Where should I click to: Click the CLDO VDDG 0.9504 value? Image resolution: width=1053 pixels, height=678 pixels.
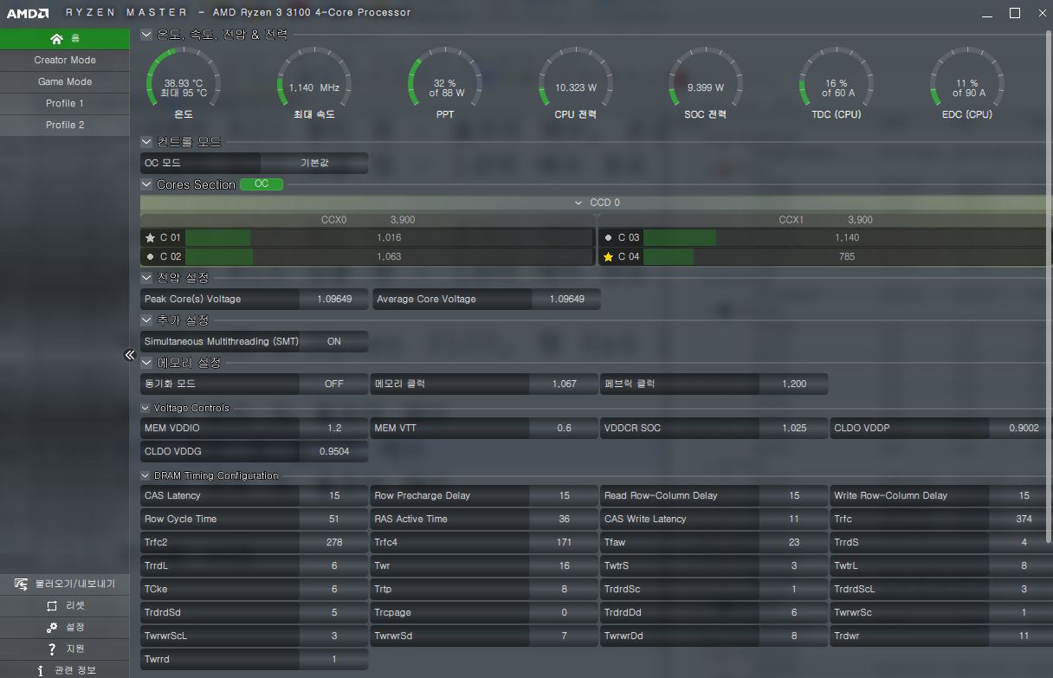(x=333, y=451)
